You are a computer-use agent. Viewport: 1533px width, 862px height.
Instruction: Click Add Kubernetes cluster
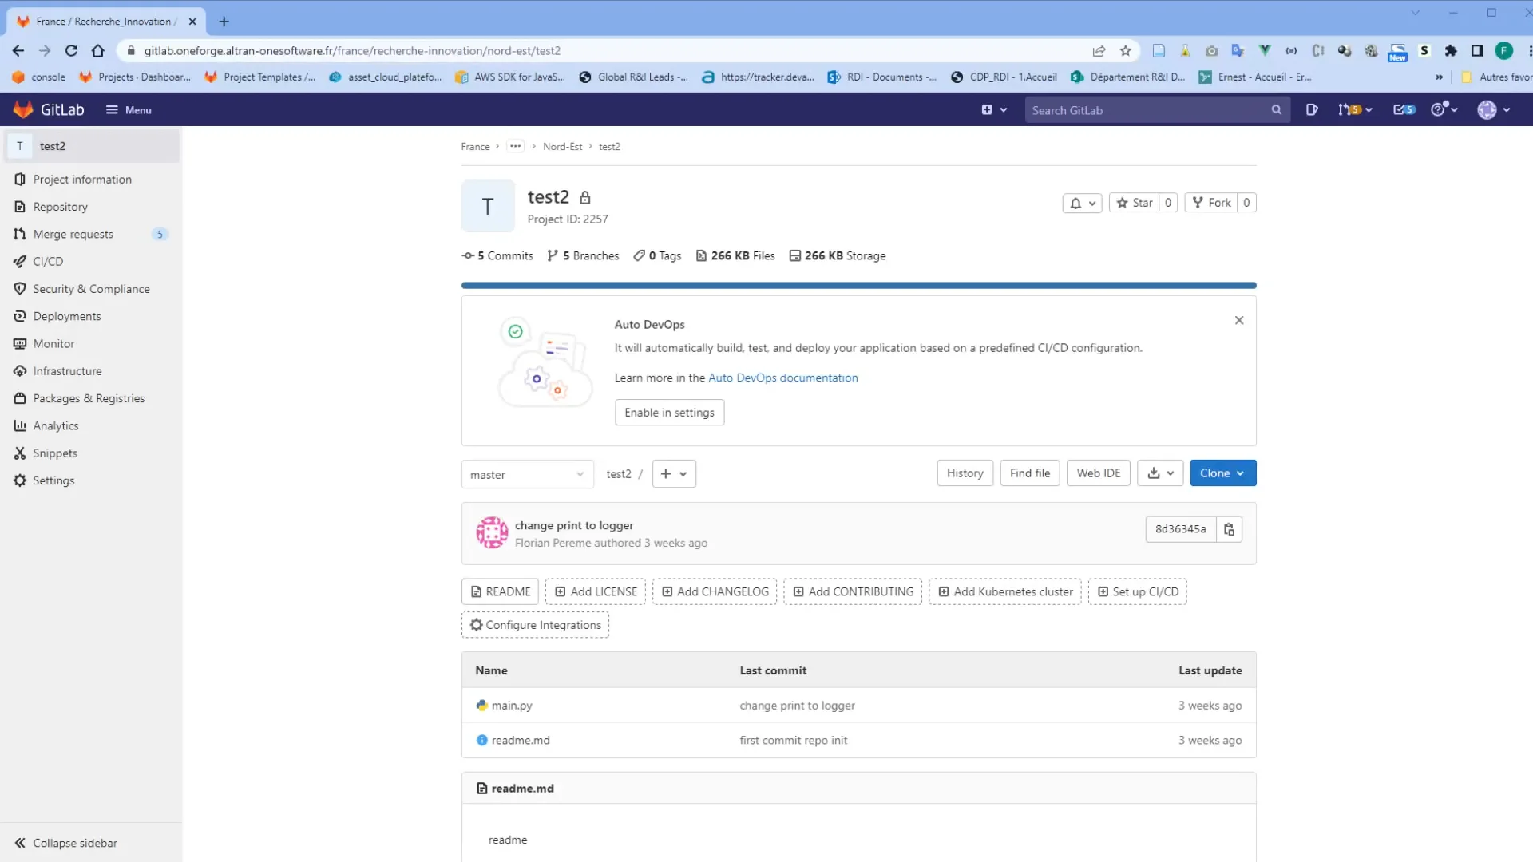tap(1005, 592)
